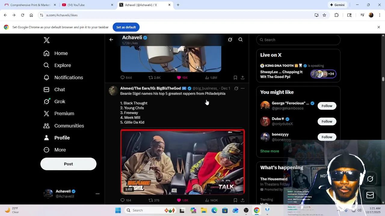Open Chrome from the taskbar
Screen dimensions: 385x216
(x=257, y=210)
